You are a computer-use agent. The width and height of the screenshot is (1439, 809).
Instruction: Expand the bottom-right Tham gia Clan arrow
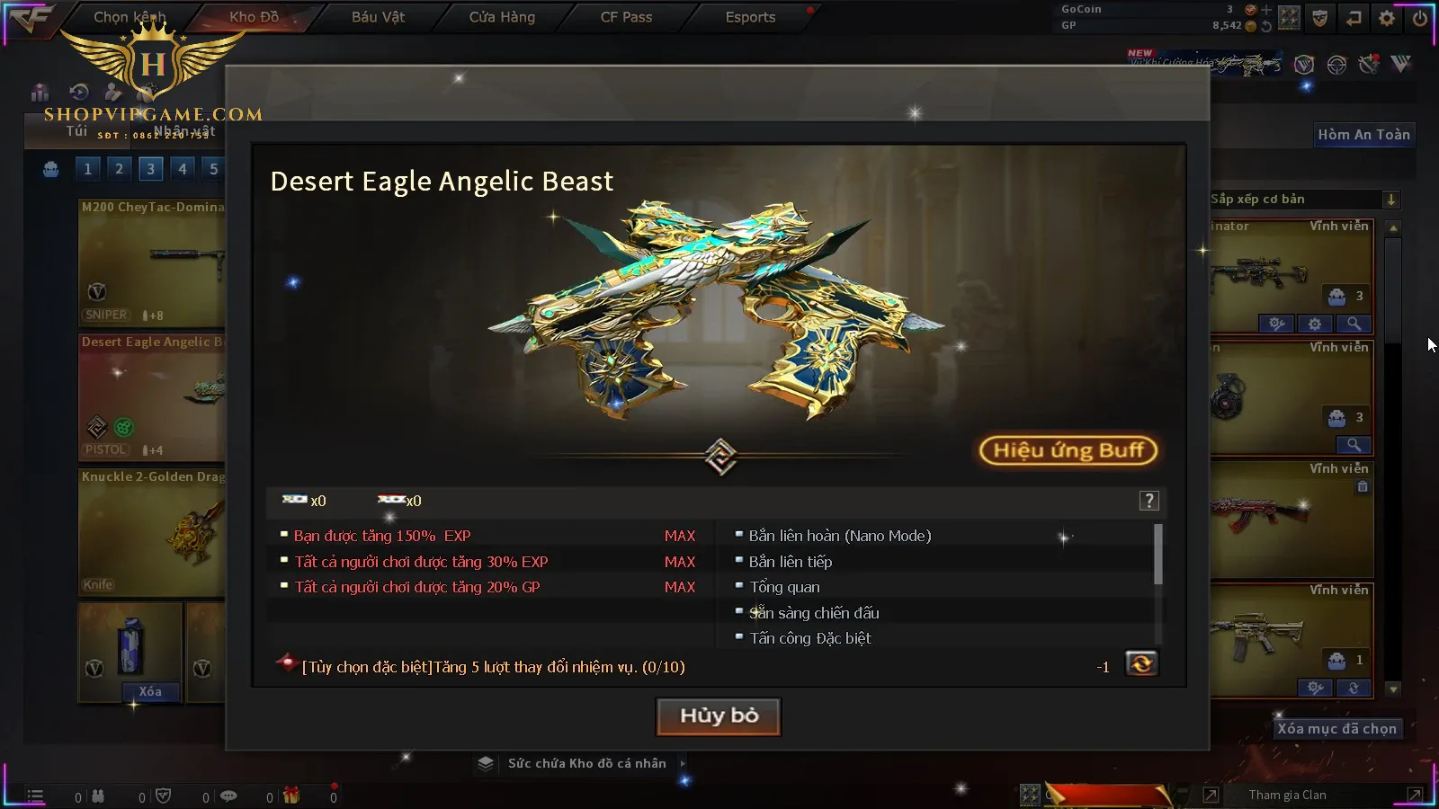(x=1415, y=795)
